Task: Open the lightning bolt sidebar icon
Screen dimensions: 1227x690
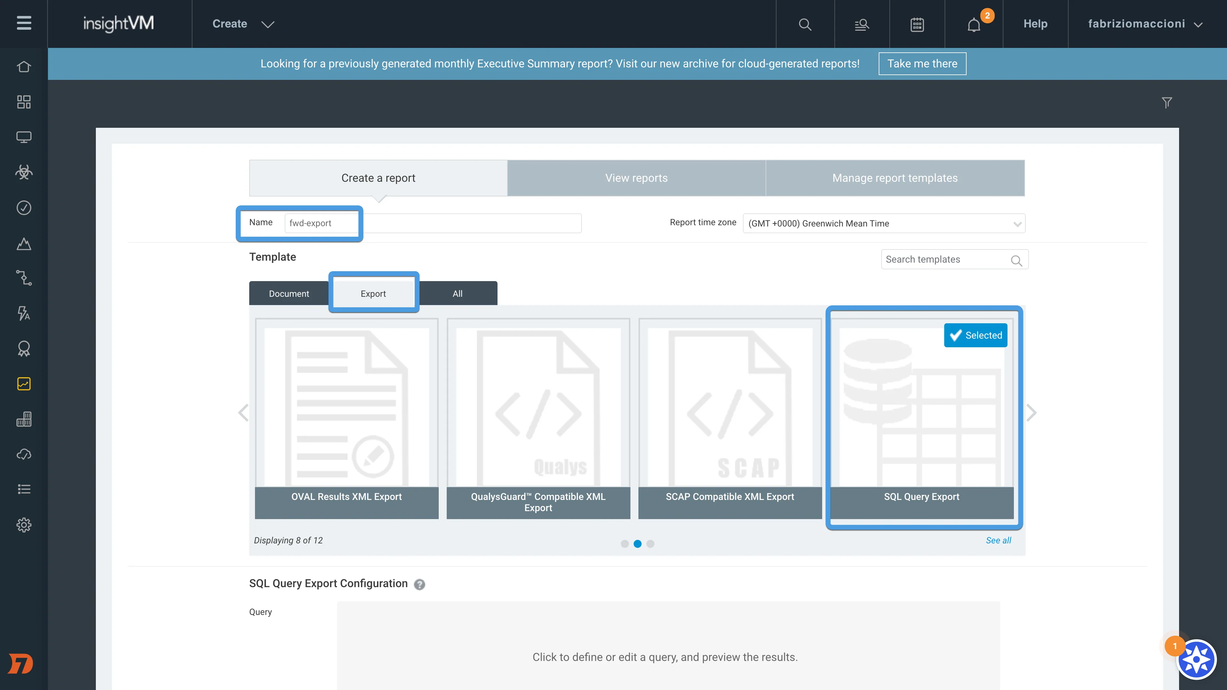Action: (24, 313)
